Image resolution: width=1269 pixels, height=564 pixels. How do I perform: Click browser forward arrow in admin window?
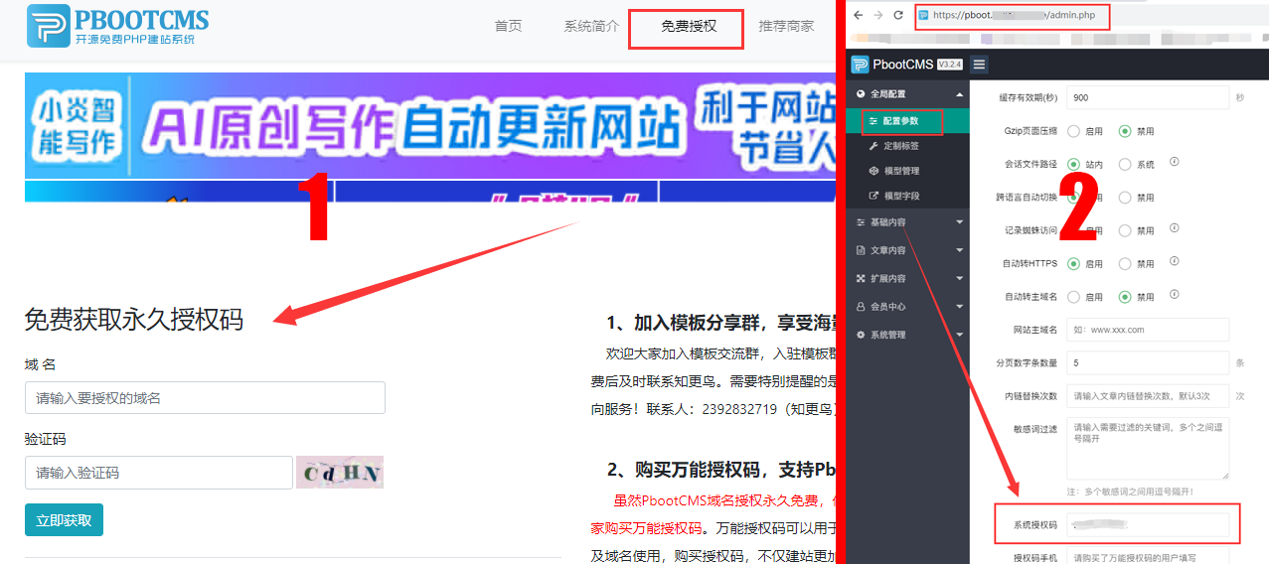(x=878, y=15)
